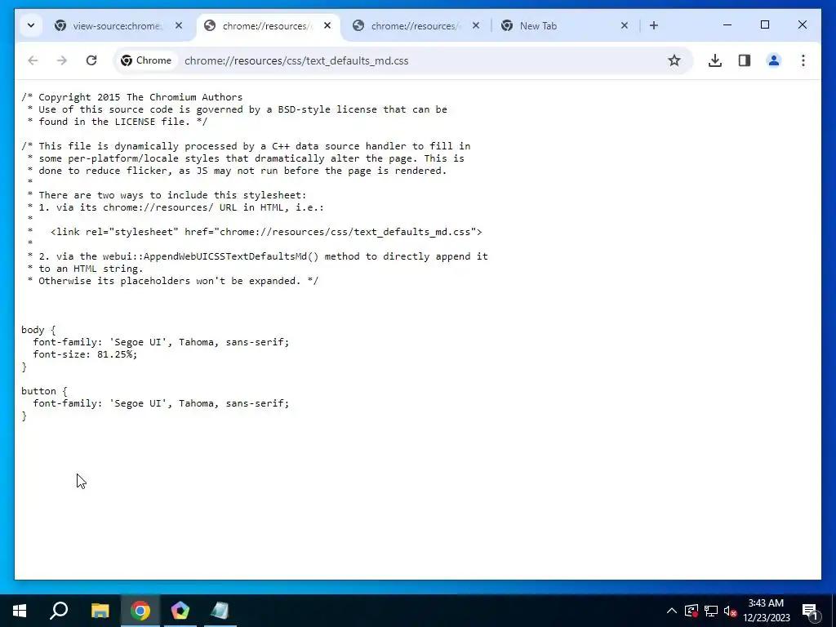
Task: Open the Windows Start menu
Action: click(20, 611)
